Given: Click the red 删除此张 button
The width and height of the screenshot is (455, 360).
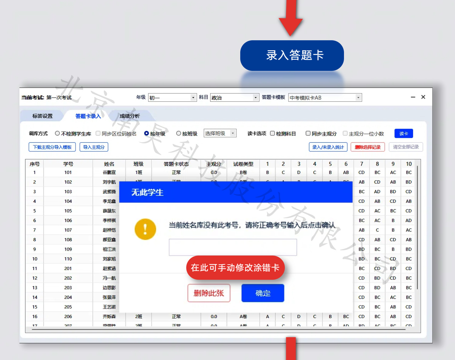Looking at the screenshot, I should click(209, 293).
